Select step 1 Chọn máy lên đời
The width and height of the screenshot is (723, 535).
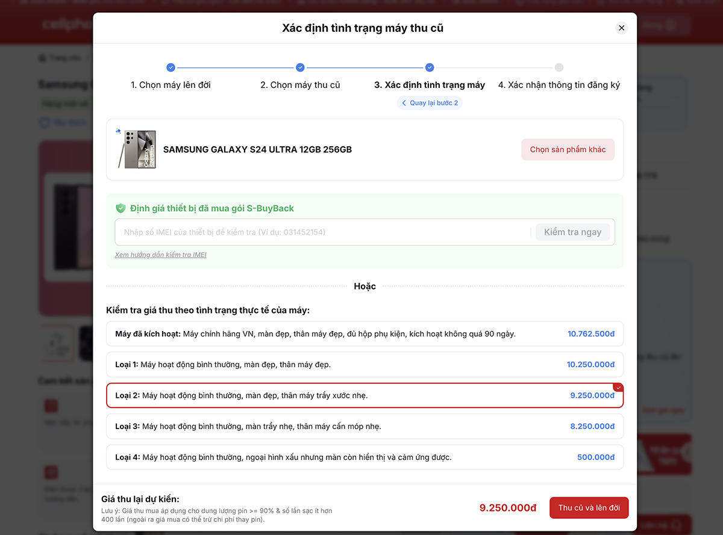(x=171, y=85)
